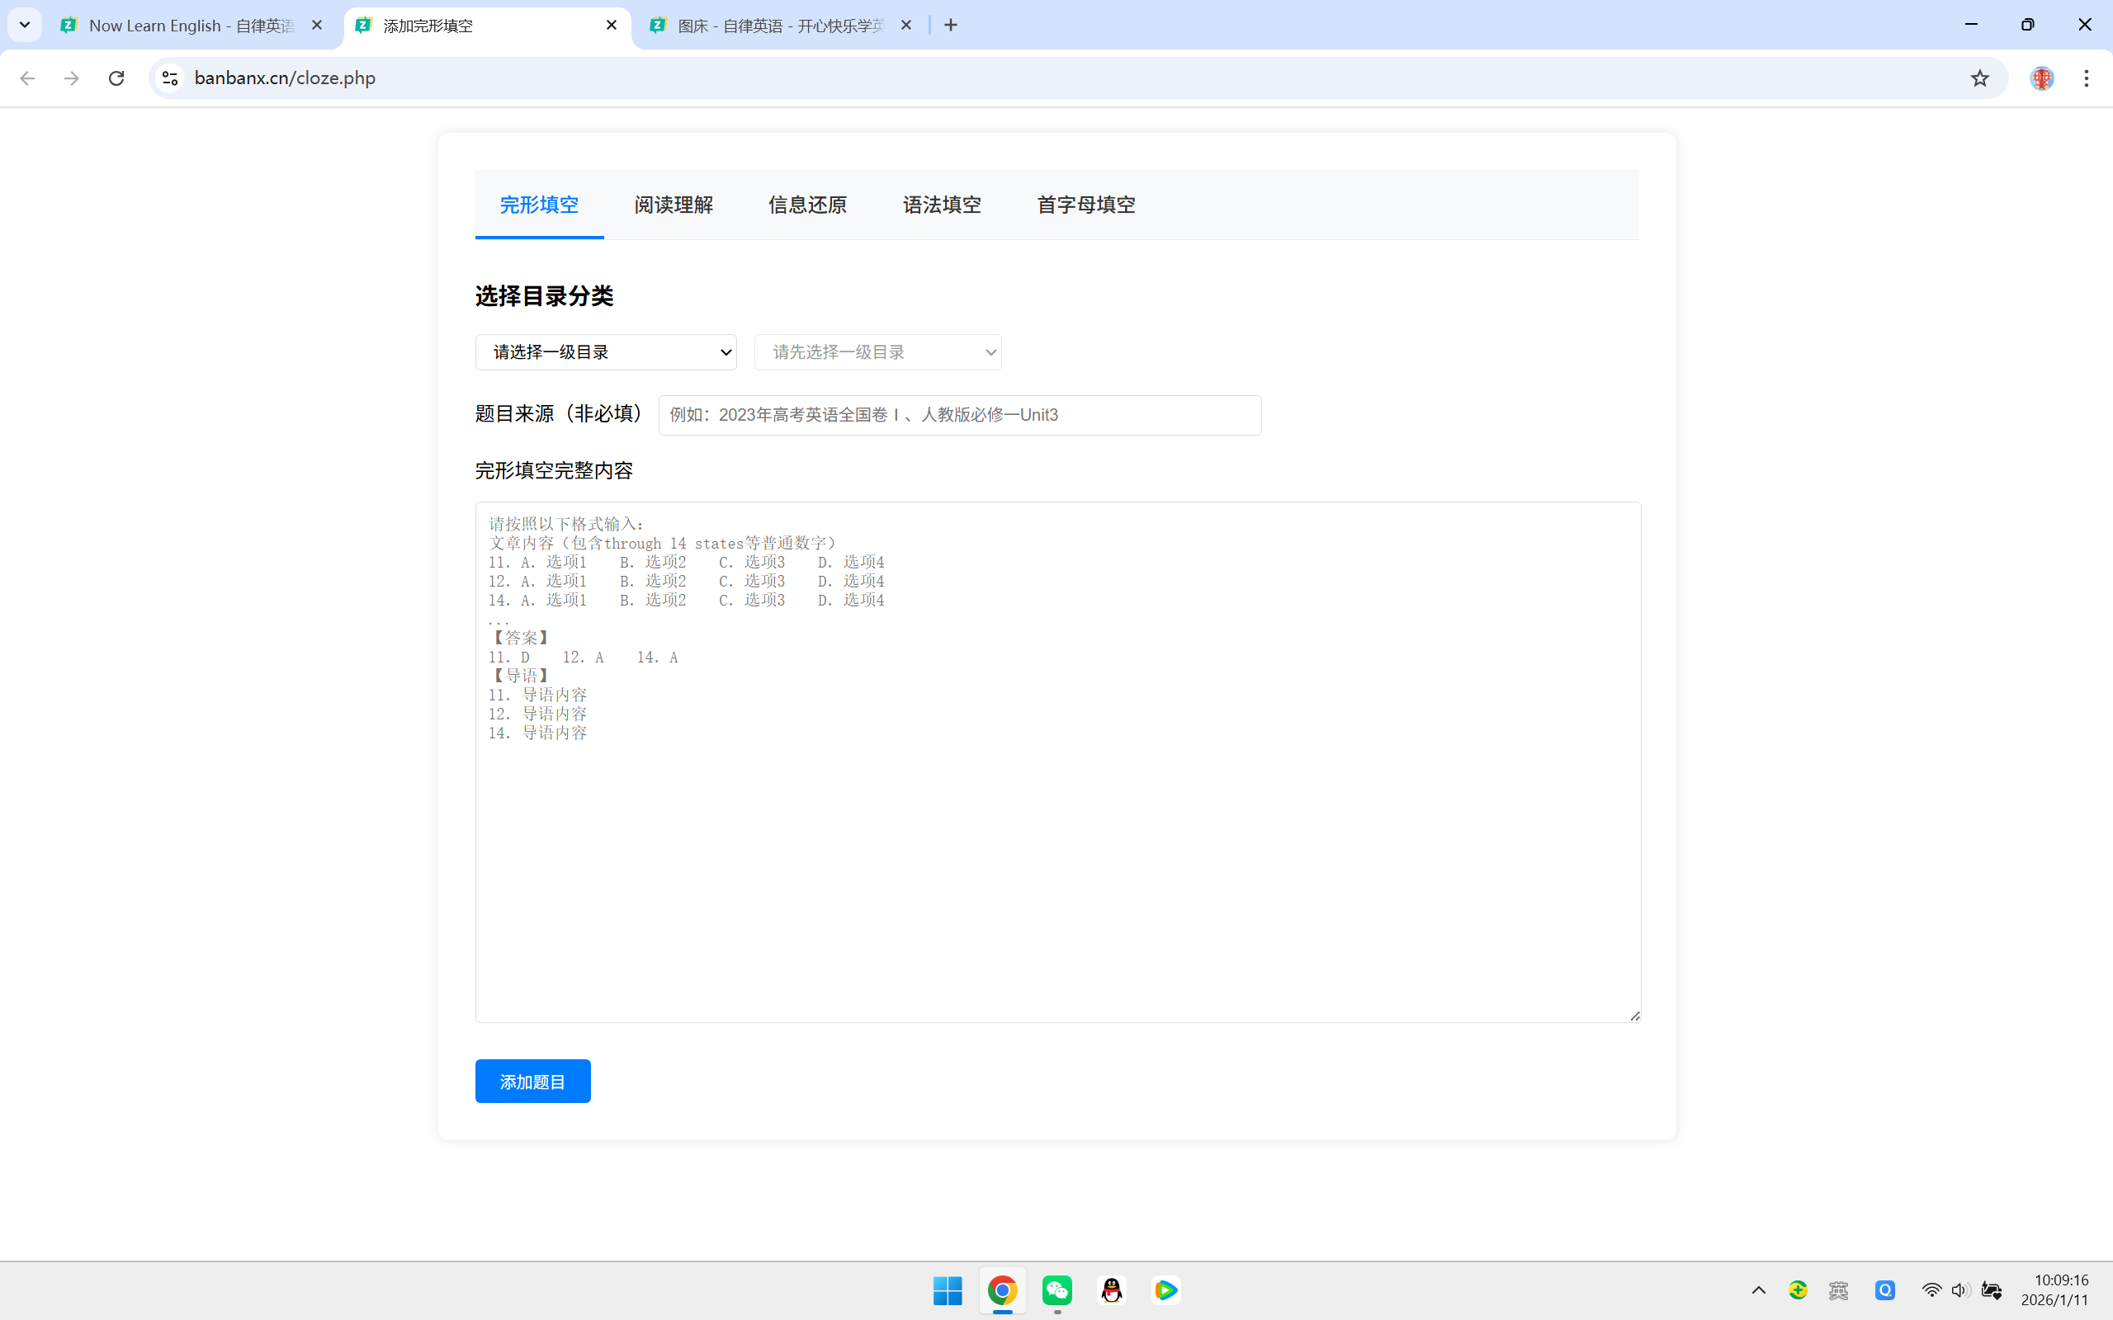Switch to the Now Learn English browser tab
2113x1320 pixels.
coord(191,26)
